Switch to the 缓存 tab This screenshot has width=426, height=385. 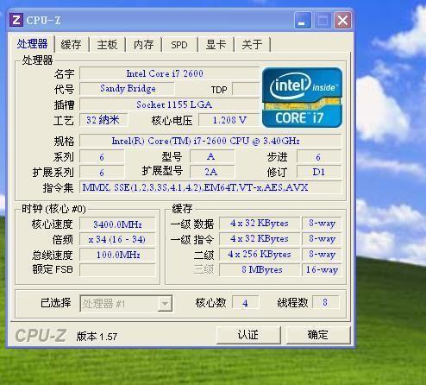pyautogui.click(x=71, y=45)
